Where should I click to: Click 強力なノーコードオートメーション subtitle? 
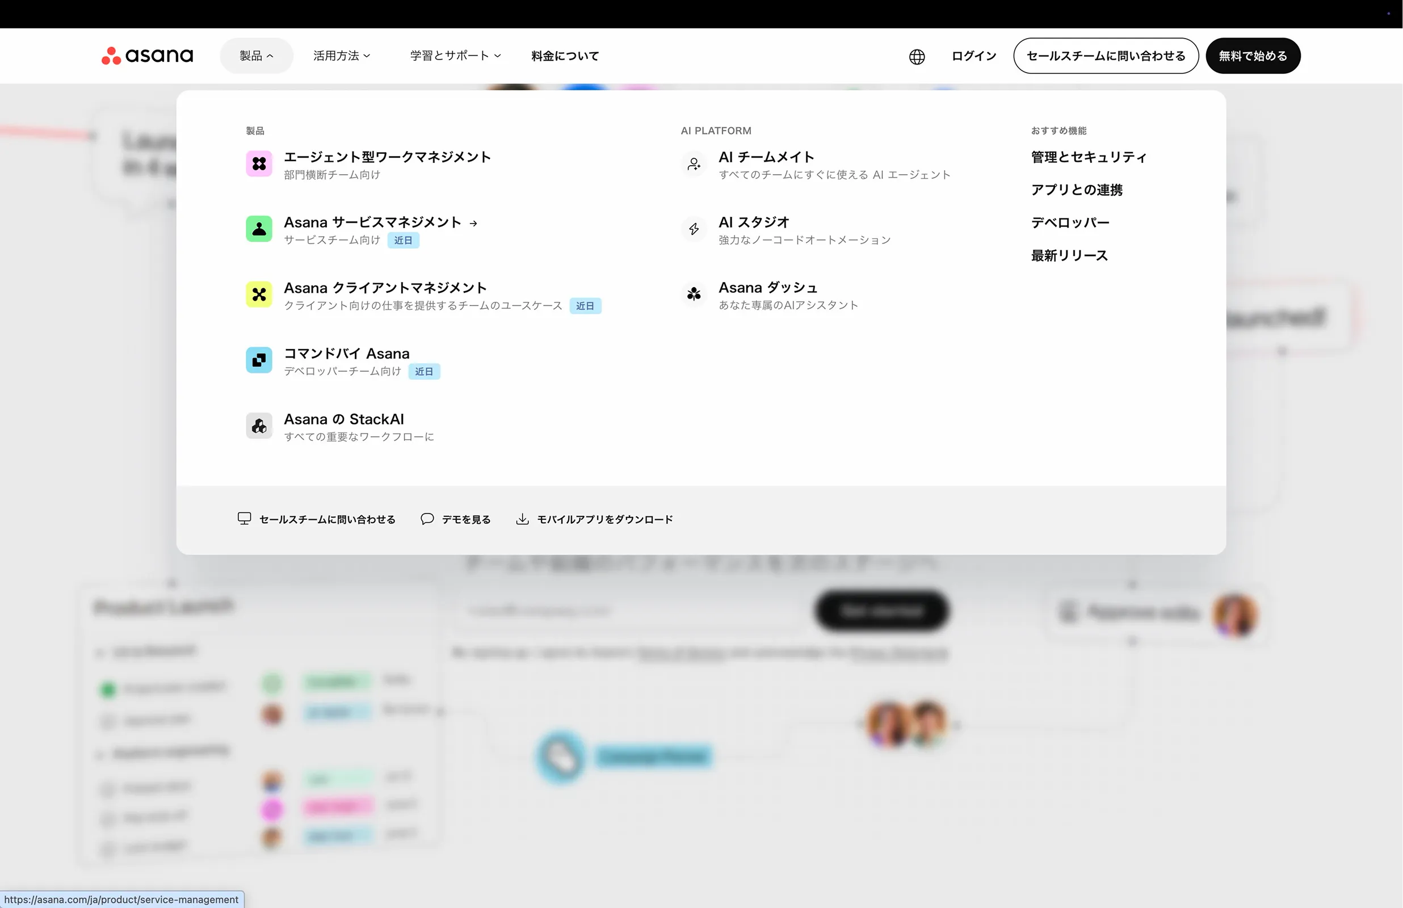[x=805, y=240]
